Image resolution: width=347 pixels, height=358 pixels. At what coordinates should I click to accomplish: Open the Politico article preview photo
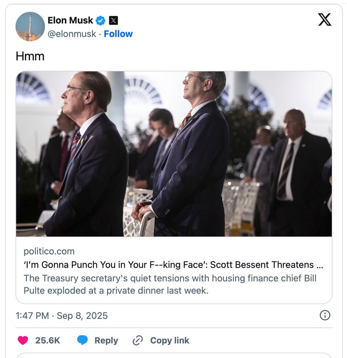pyautogui.click(x=174, y=154)
